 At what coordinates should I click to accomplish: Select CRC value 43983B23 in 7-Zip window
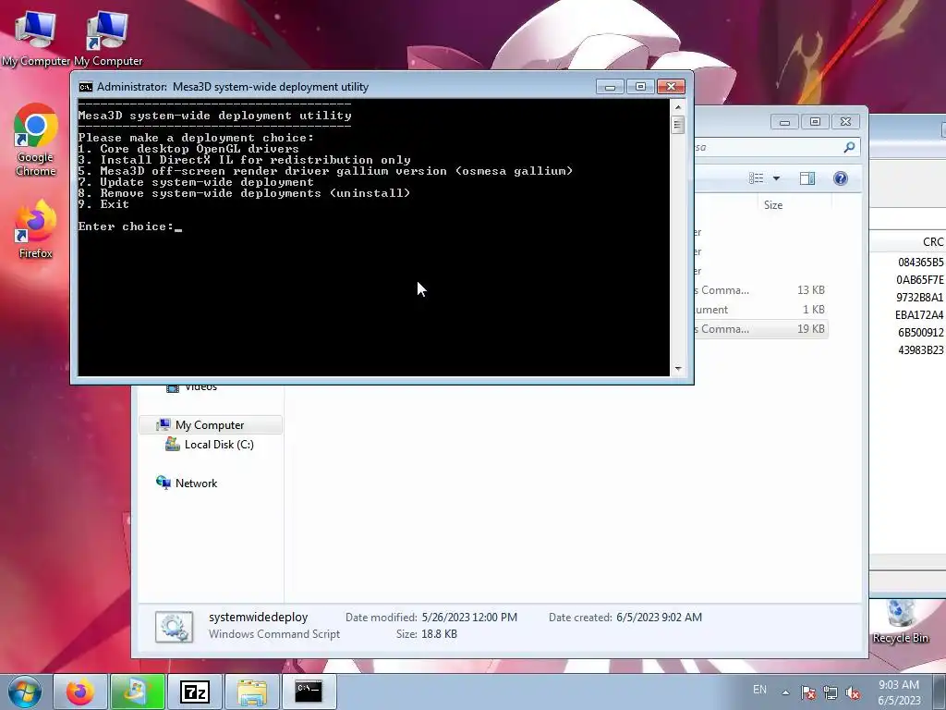point(920,349)
